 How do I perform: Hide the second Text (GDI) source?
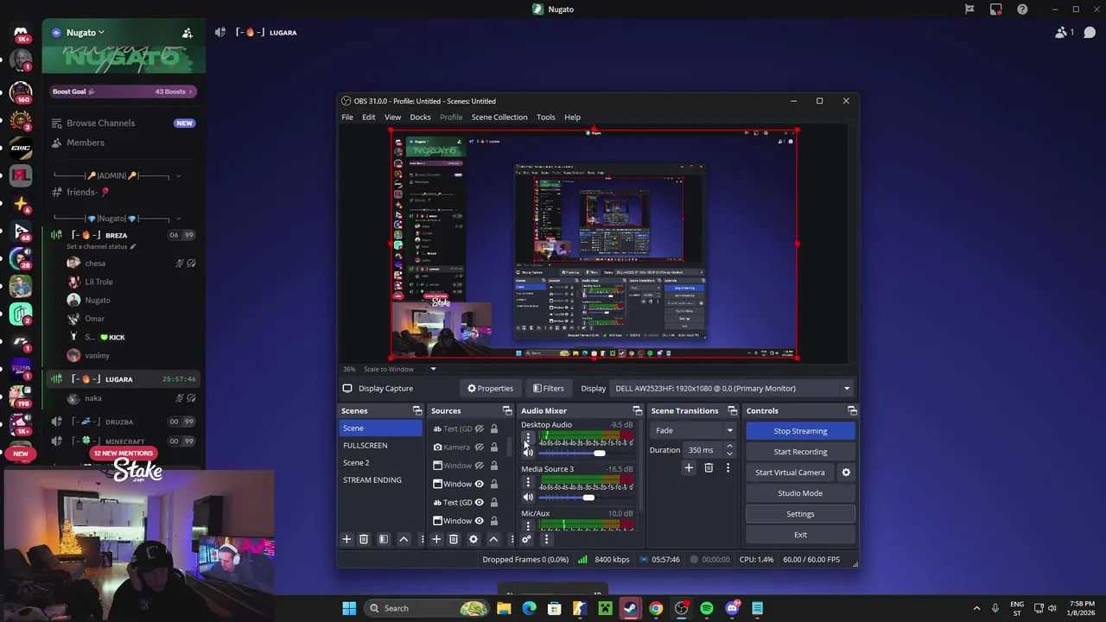479,503
